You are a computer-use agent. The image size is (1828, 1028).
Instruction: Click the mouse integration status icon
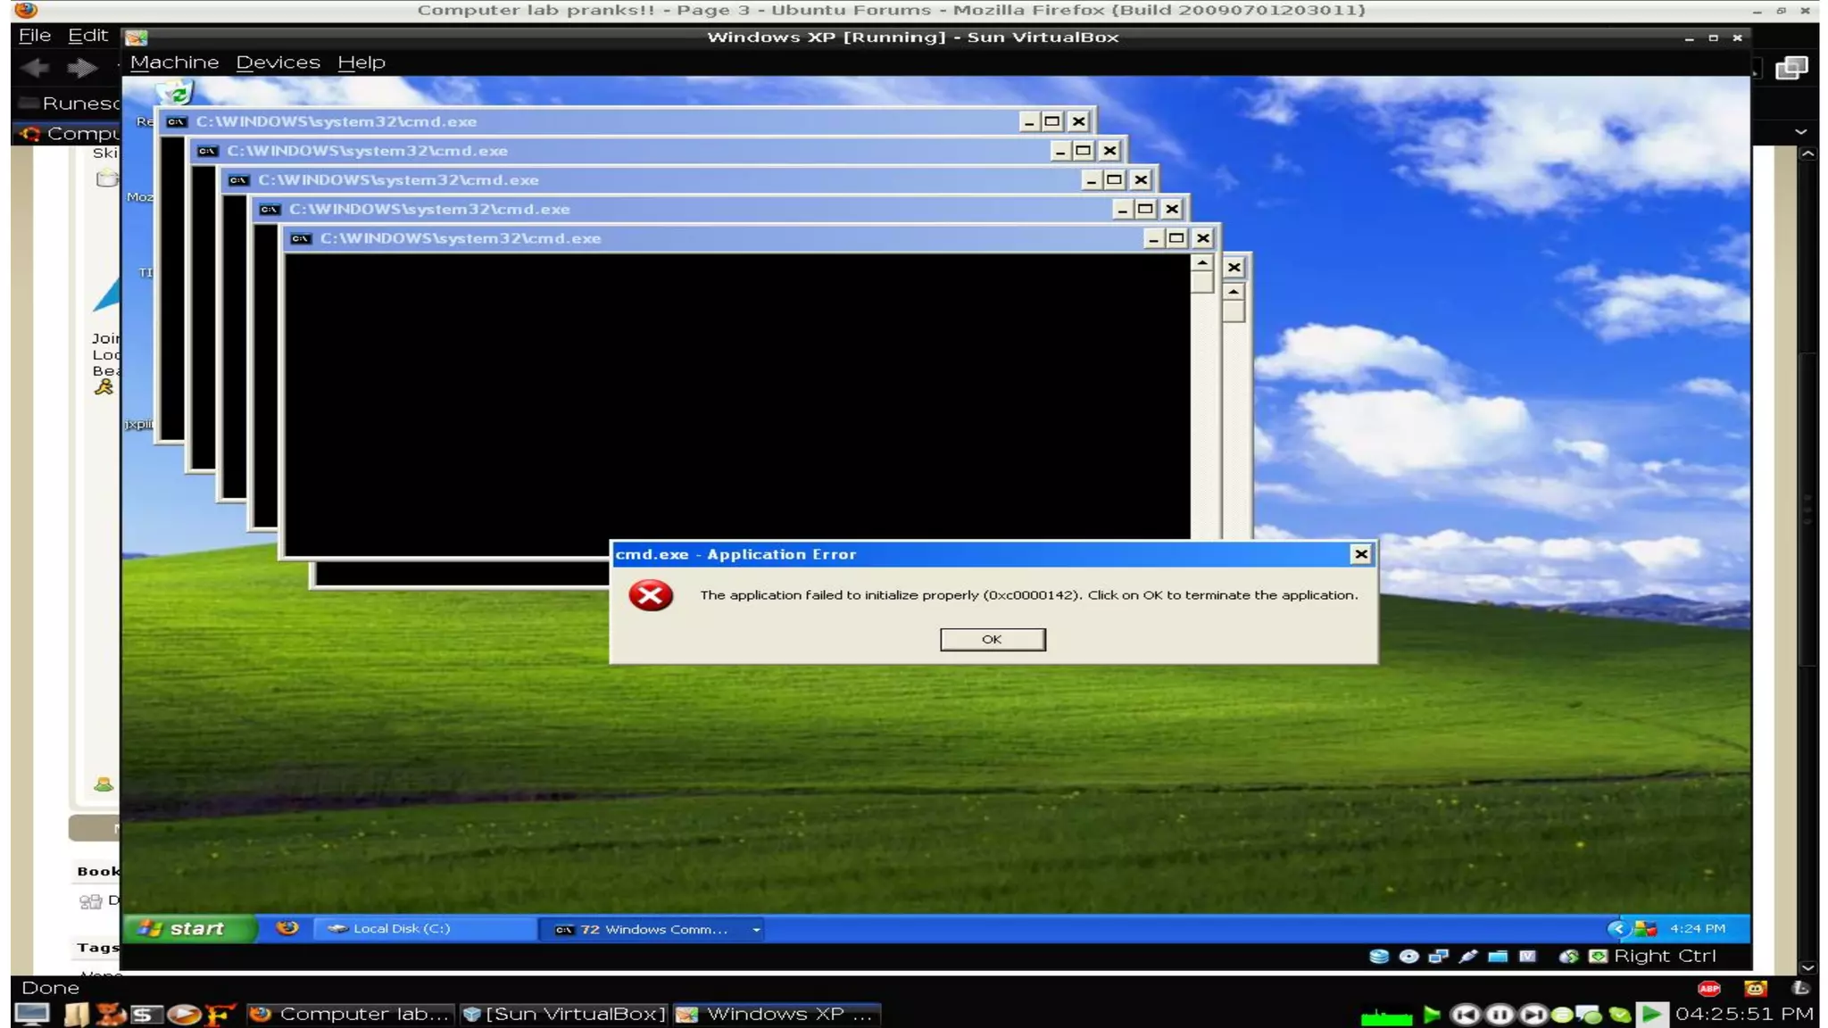point(1568,956)
